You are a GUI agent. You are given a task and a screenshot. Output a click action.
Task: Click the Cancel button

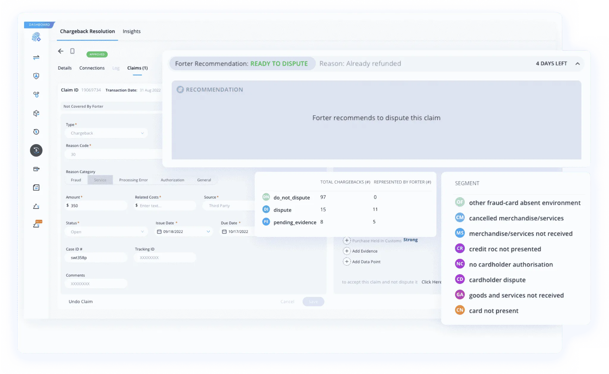click(x=287, y=301)
